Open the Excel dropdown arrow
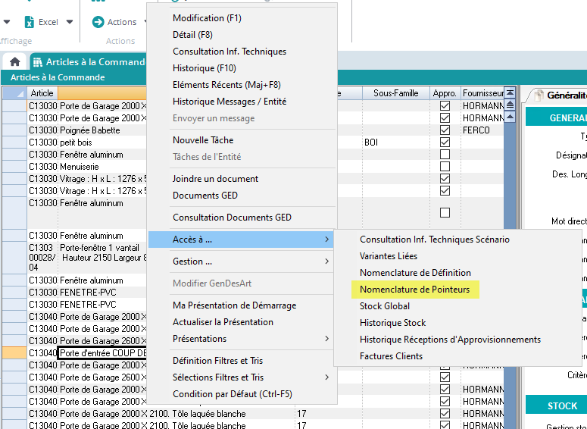Screen dimensions: 587x429 coord(70,22)
